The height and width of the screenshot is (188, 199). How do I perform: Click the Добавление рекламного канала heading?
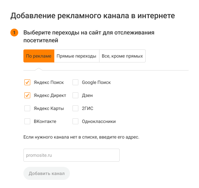pyautogui.click(x=93, y=16)
